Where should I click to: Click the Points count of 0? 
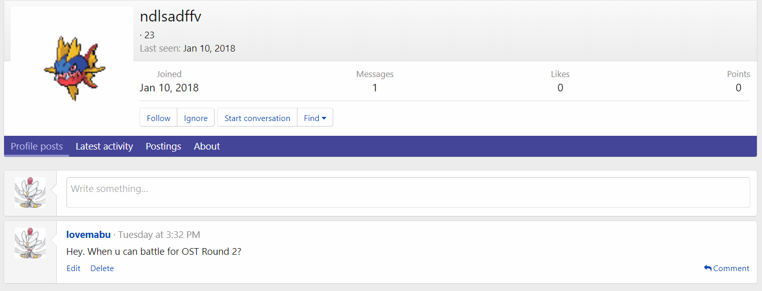pyautogui.click(x=738, y=88)
